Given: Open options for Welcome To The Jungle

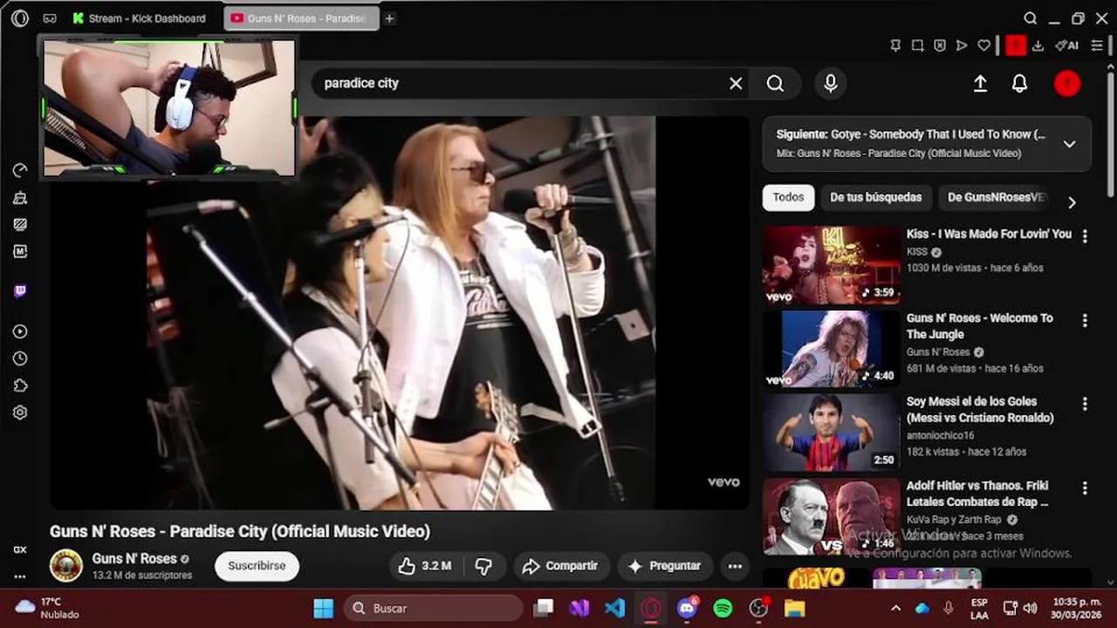Looking at the screenshot, I should [x=1085, y=320].
